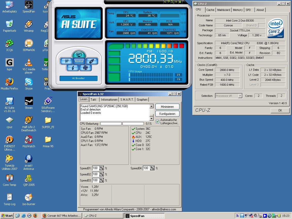Image resolution: width=292 pixels, height=219 pixels.
Task: Click the Konfigurieren button in SpeedFan
Action: point(167,114)
